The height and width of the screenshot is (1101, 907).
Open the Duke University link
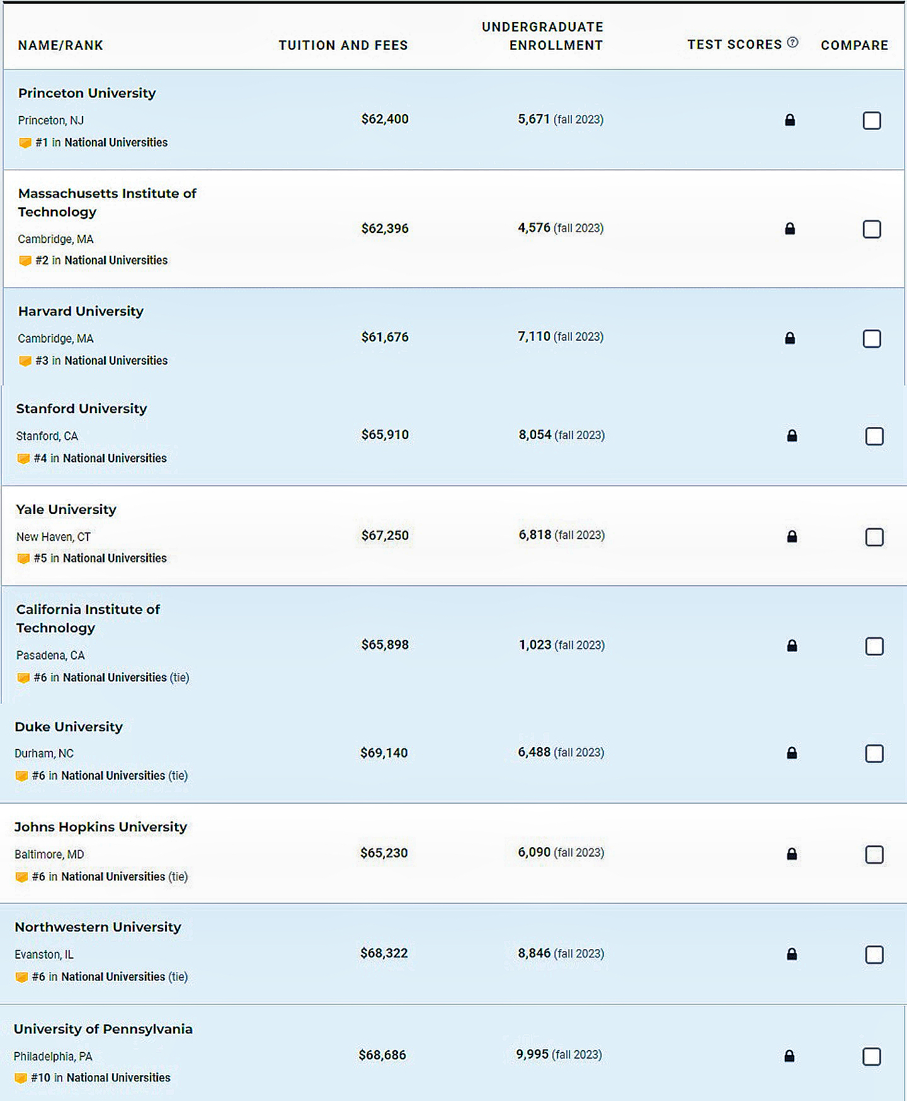pyautogui.click(x=69, y=727)
